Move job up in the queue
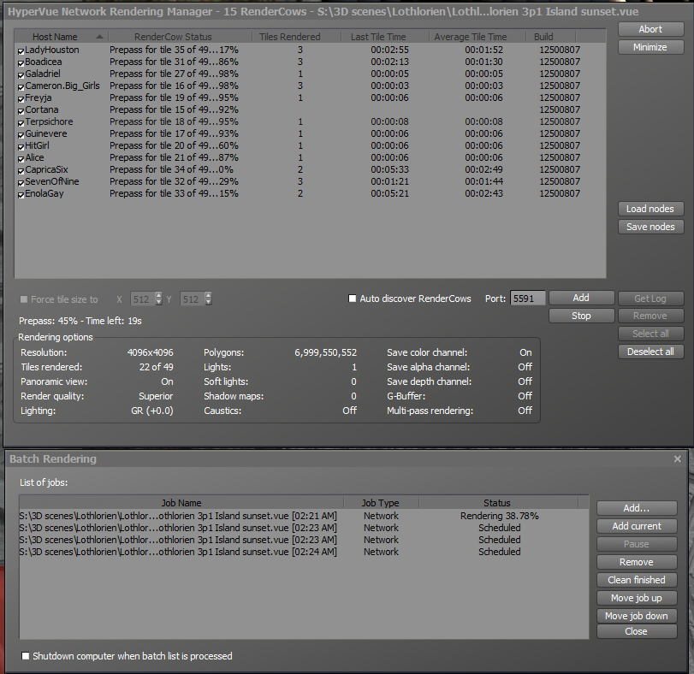This screenshot has width=694, height=674. pyautogui.click(x=637, y=598)
